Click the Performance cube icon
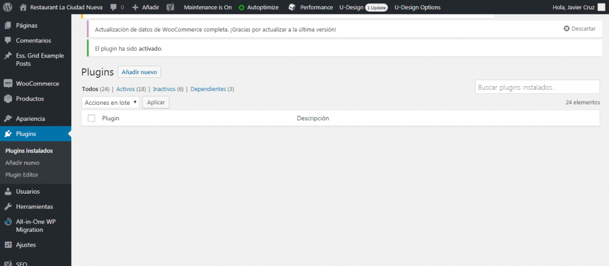This screenshot has width=609, height=266. [x=292, y=7]
